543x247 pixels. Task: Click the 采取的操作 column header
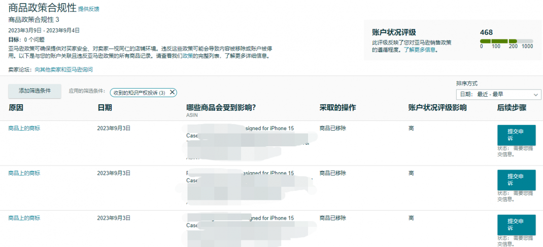coord(337,108)
